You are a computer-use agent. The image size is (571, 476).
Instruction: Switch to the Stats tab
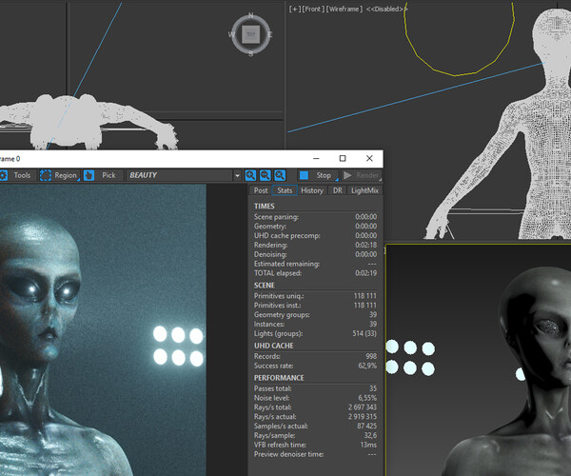(284, 190)
